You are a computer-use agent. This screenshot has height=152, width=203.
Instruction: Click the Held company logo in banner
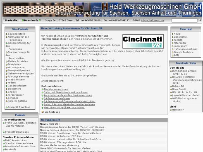(105, 7)
